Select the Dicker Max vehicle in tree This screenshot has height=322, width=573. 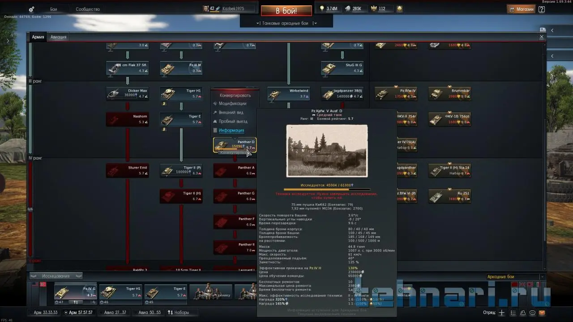127,94
